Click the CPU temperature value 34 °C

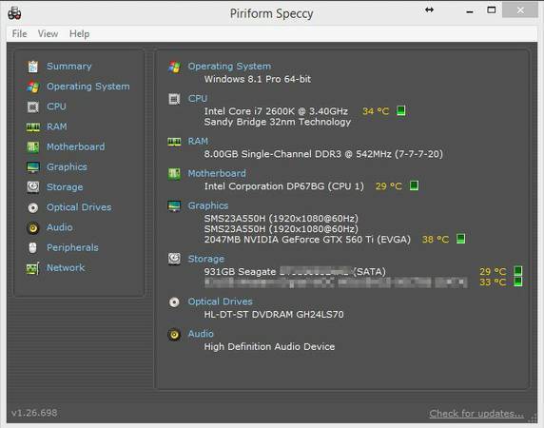[x=376, y=111]
